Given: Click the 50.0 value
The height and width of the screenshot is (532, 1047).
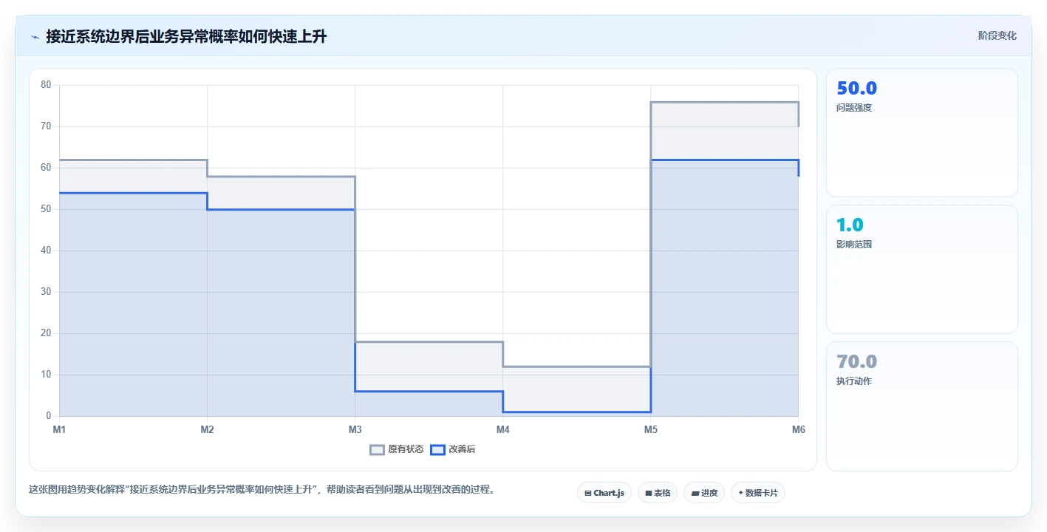Looking at the screenshot, I should click(x=856, y=89).
